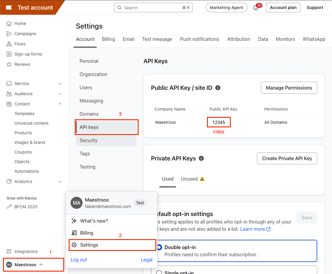Click the Reviews star icon
Viewport: 332px width, 274px height.
pos(9,64)
